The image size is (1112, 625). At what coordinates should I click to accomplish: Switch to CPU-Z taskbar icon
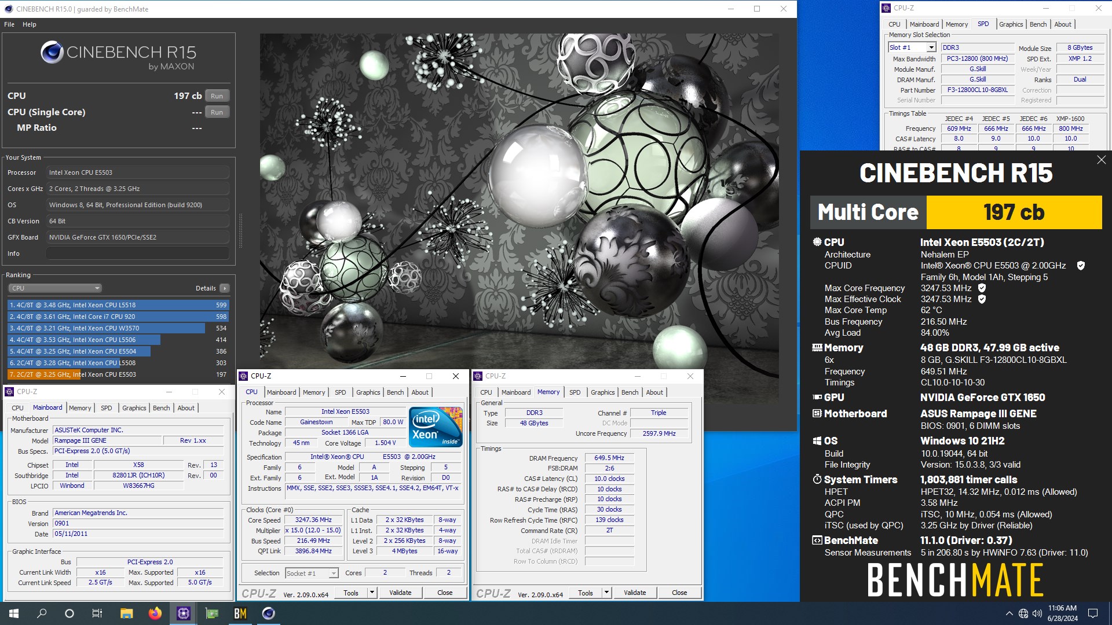point(184,613)
